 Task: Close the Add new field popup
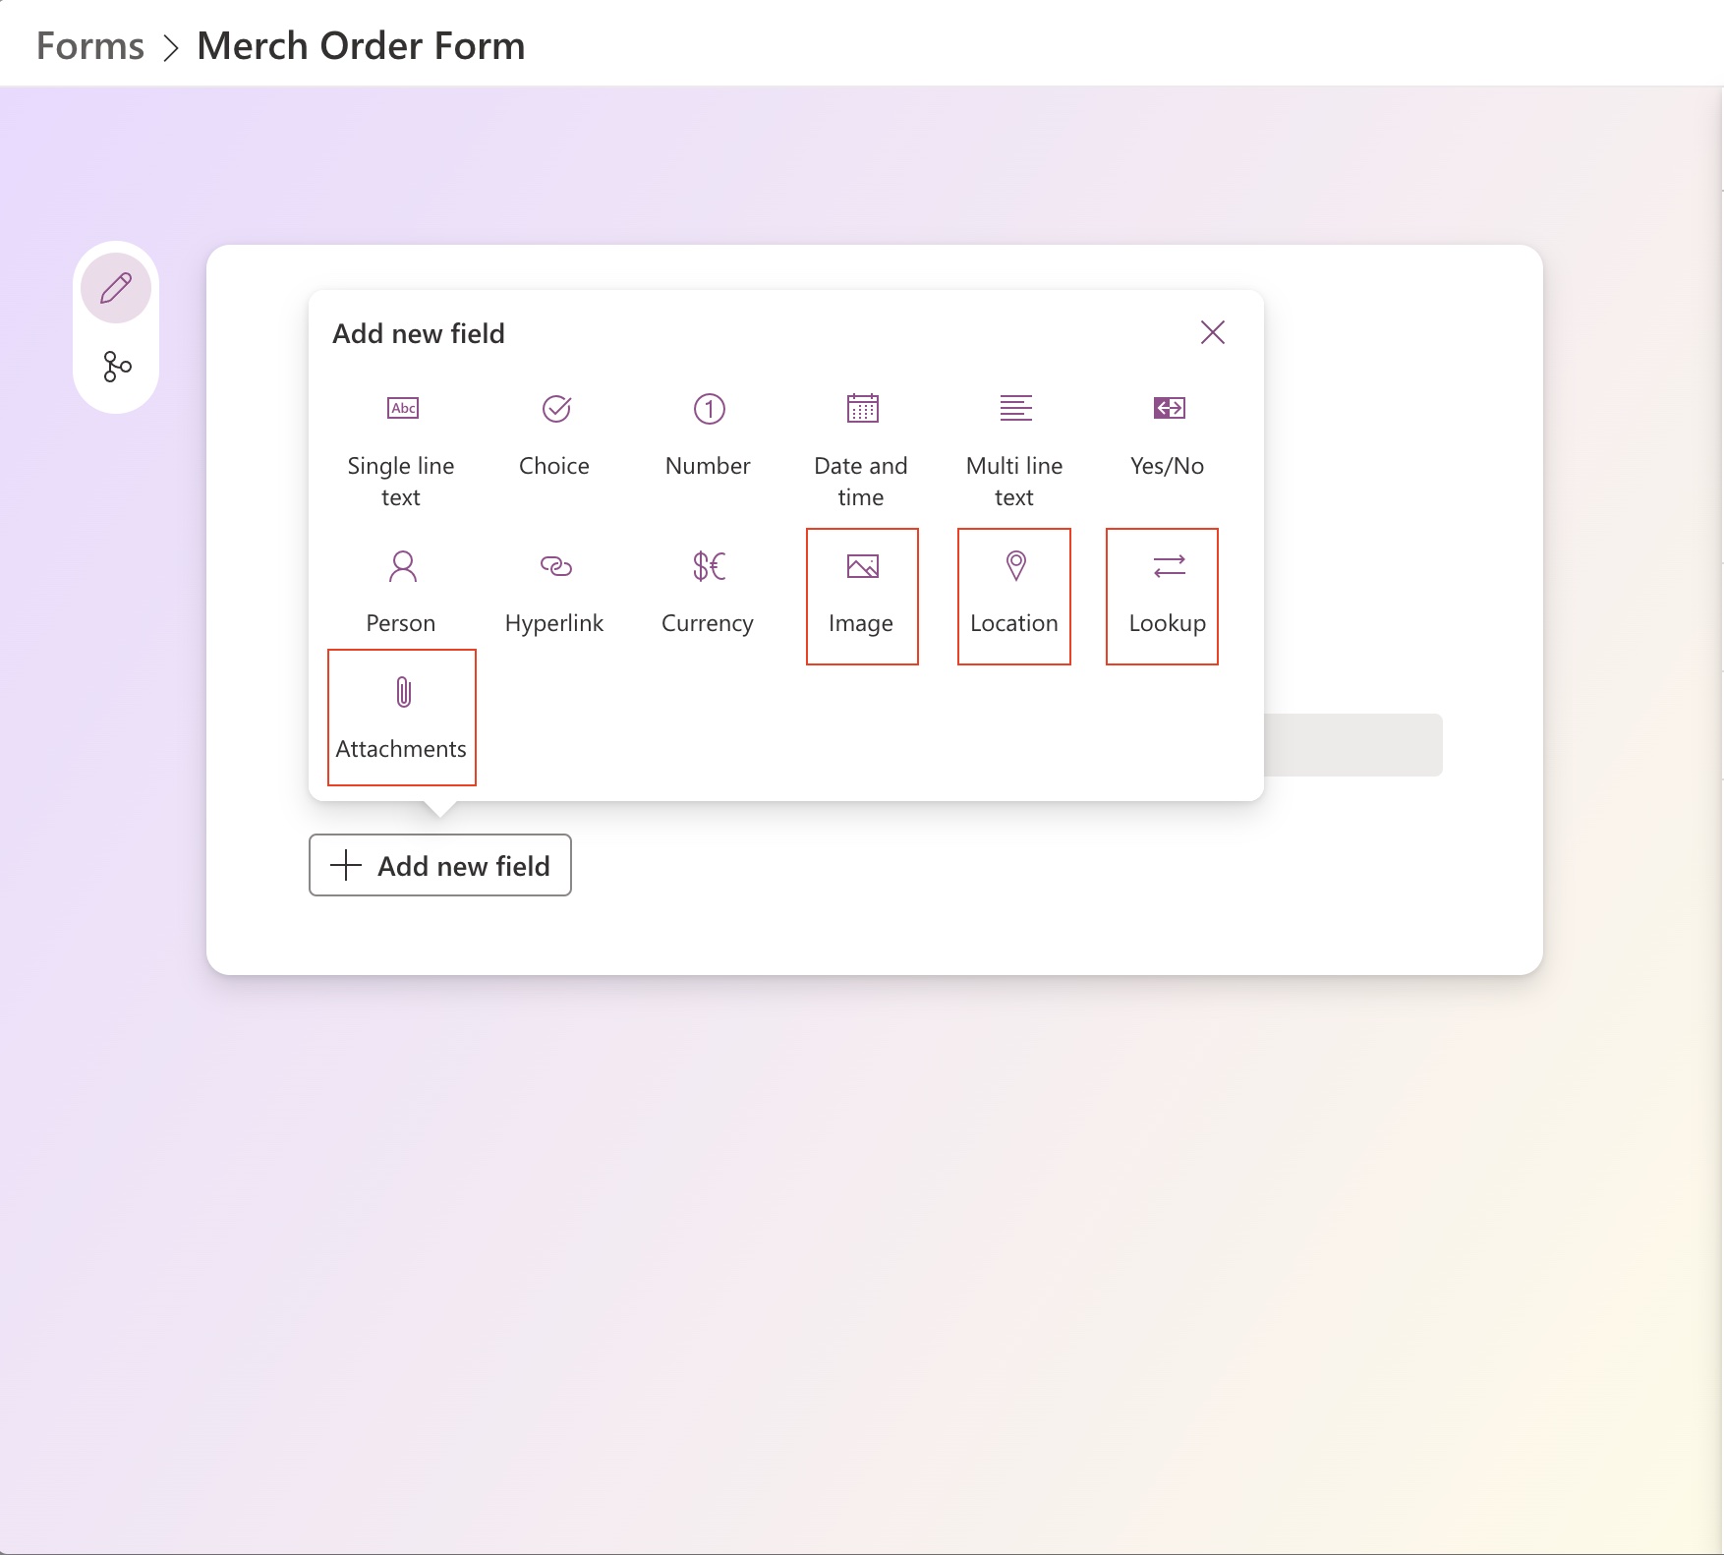pyautogui.click(x=1213, y=332)
